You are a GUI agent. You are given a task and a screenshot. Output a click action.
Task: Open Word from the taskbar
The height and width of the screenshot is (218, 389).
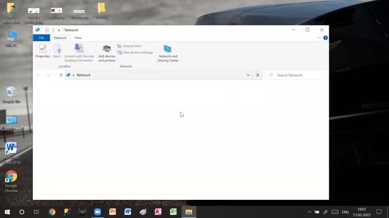pyautogui.click(x=128, y=212)
